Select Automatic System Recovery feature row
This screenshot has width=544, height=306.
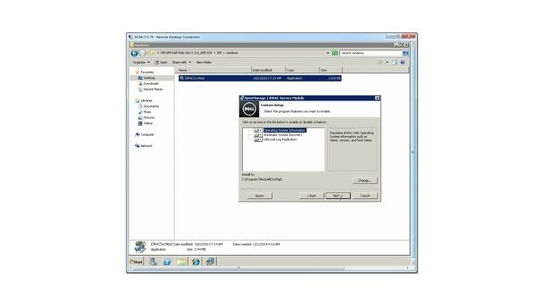click(x=283, y=135)
